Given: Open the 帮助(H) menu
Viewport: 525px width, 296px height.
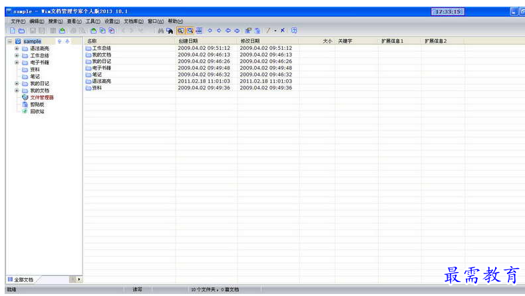Looking at the screenshot, I should 176,21.
